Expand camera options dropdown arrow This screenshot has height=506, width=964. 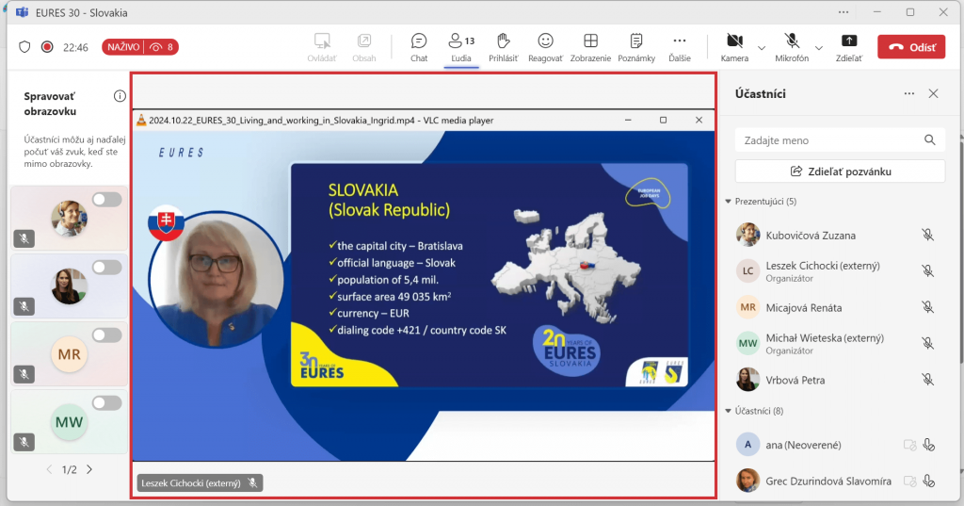[761, 47]
